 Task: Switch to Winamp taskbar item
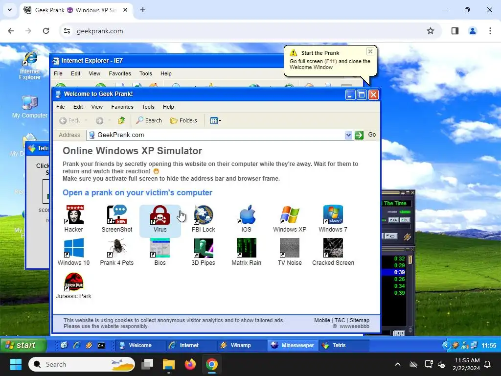click(x=242, y=345)
